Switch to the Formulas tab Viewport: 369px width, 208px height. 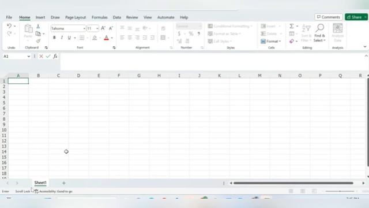[100, 17]
